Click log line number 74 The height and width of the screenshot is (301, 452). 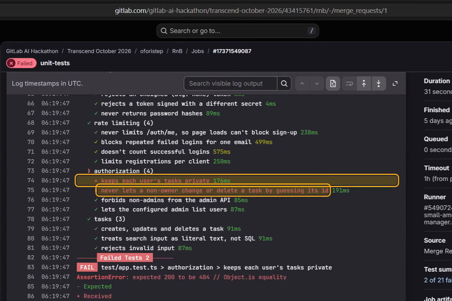[30, 180]
